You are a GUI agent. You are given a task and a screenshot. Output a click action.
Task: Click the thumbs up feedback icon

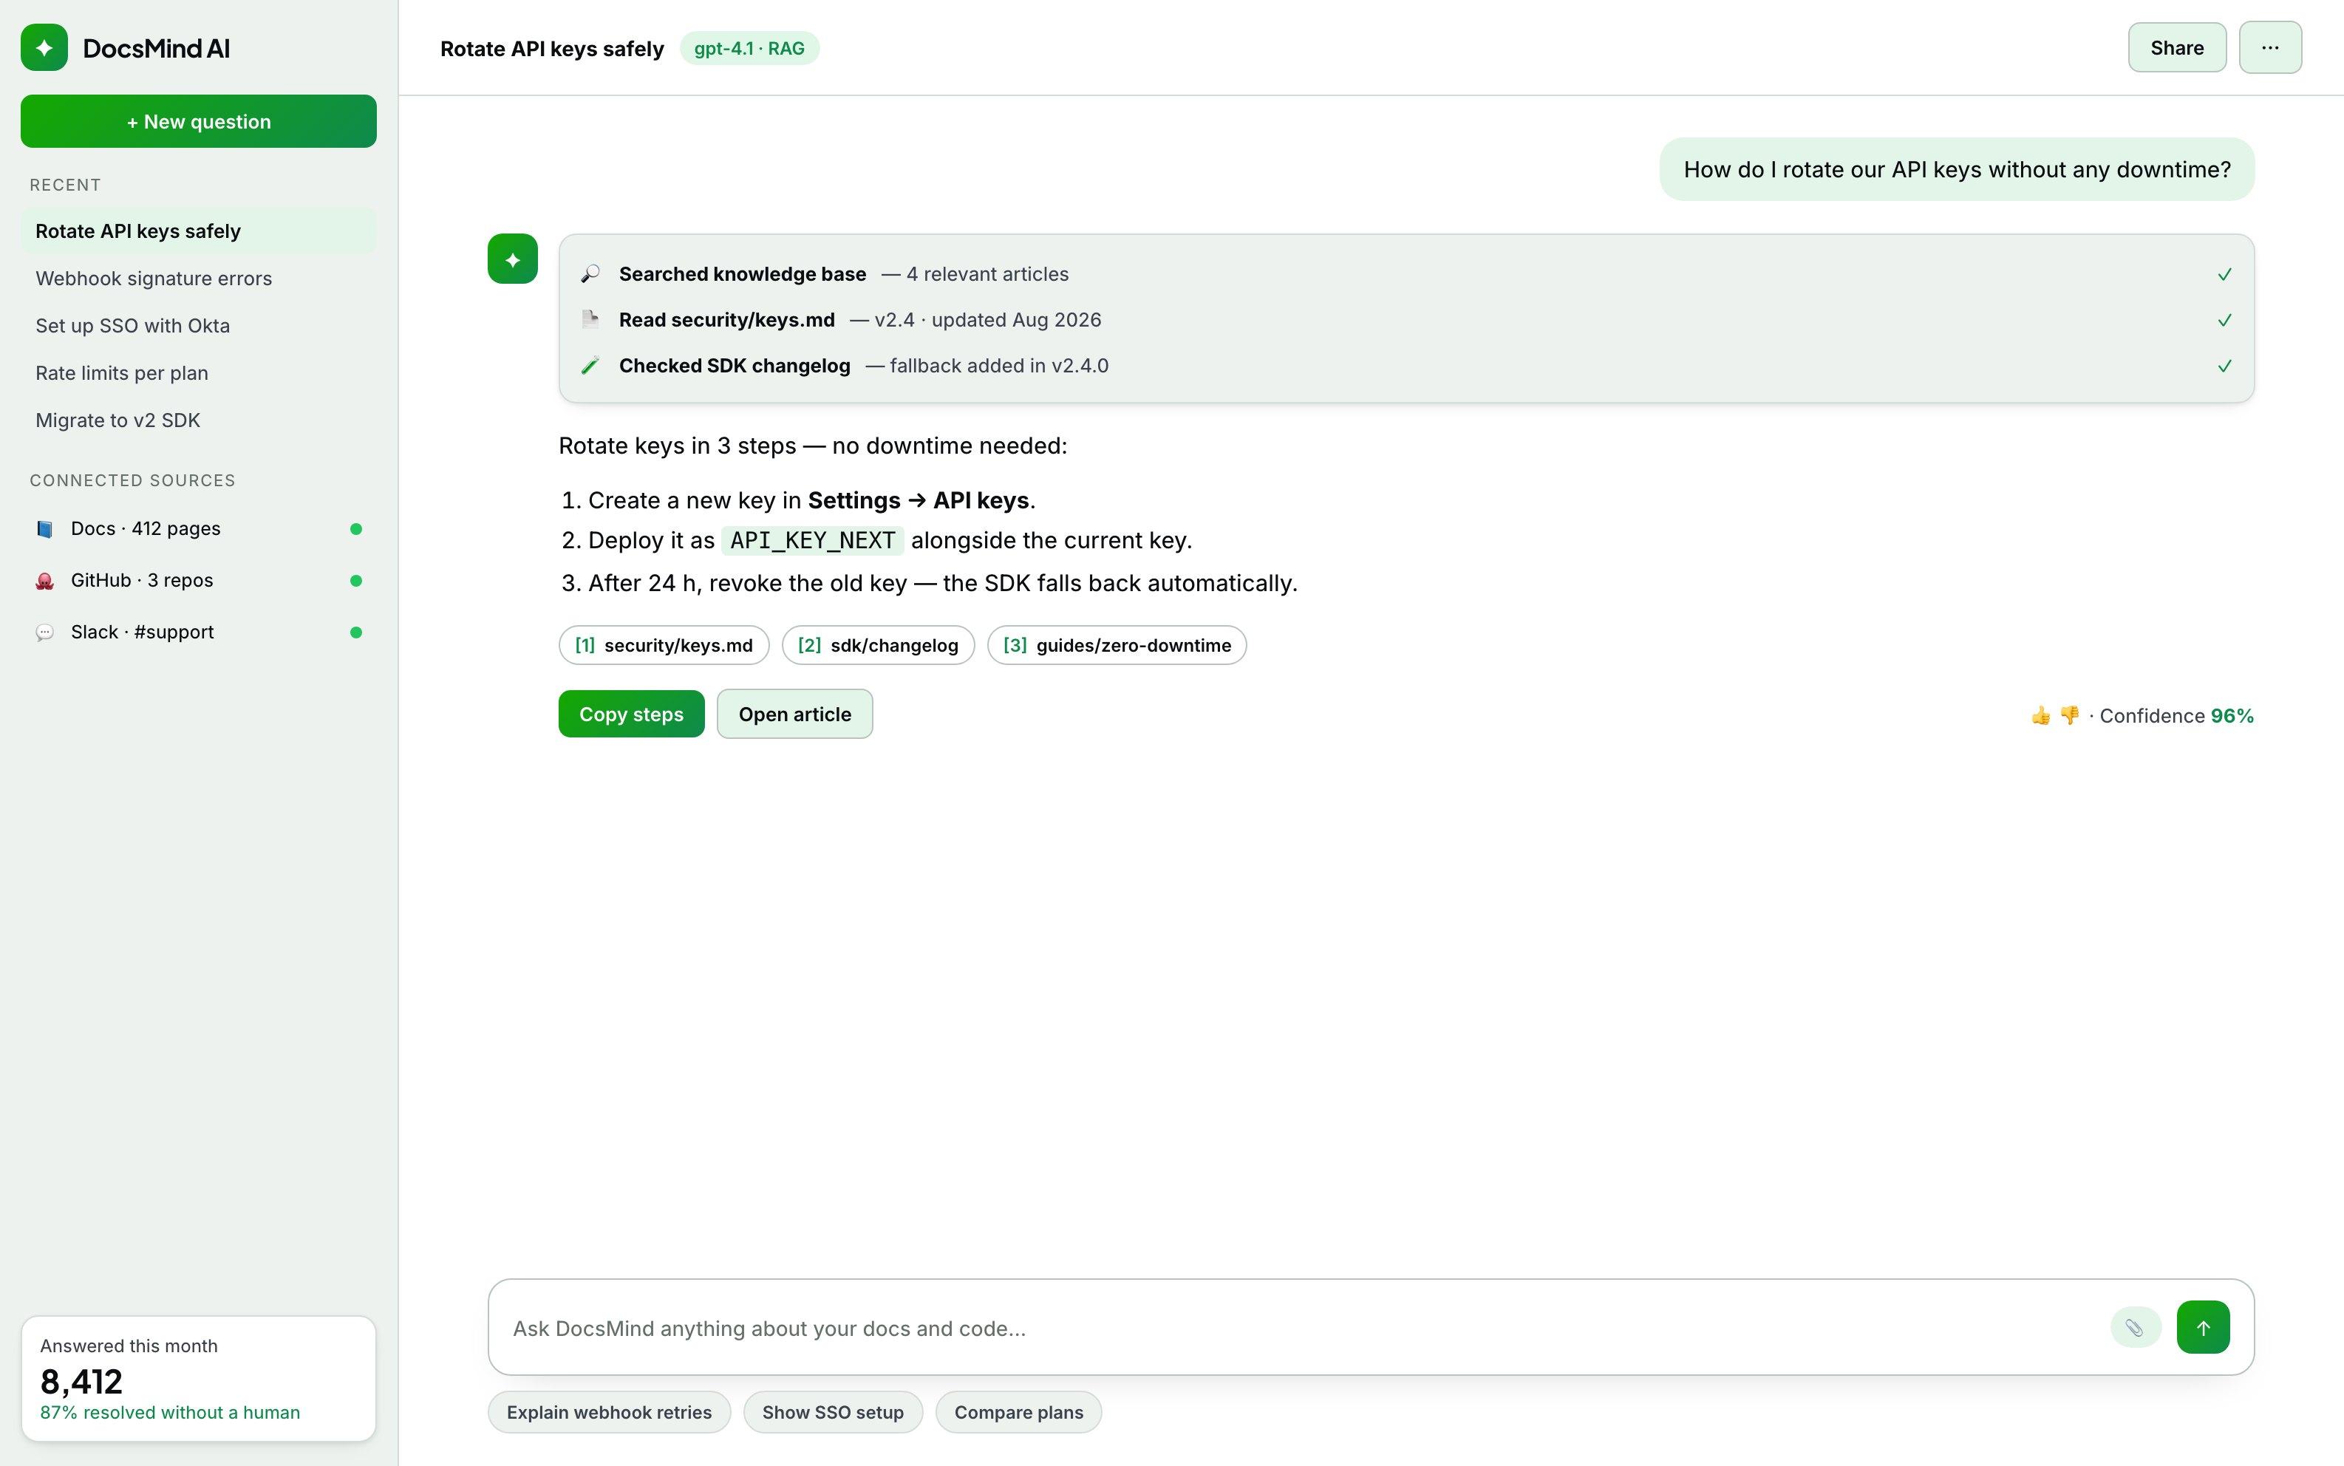click(x=2040, y=715)
